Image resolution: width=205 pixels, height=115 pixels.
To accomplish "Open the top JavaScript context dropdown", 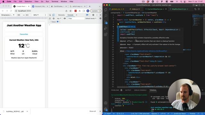I will 59,19.
